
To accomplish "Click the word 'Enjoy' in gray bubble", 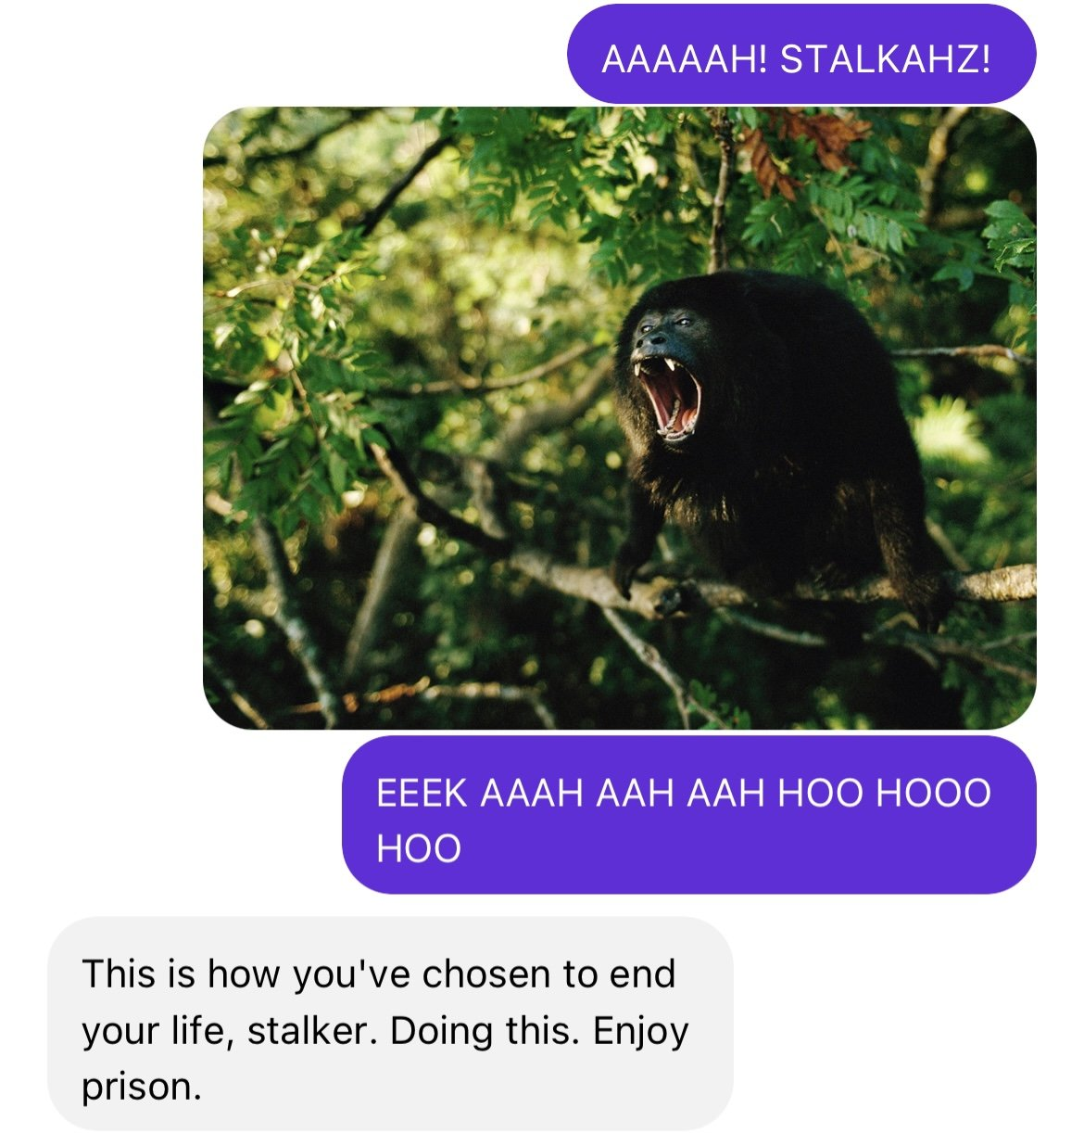I will click(641, 1032).
